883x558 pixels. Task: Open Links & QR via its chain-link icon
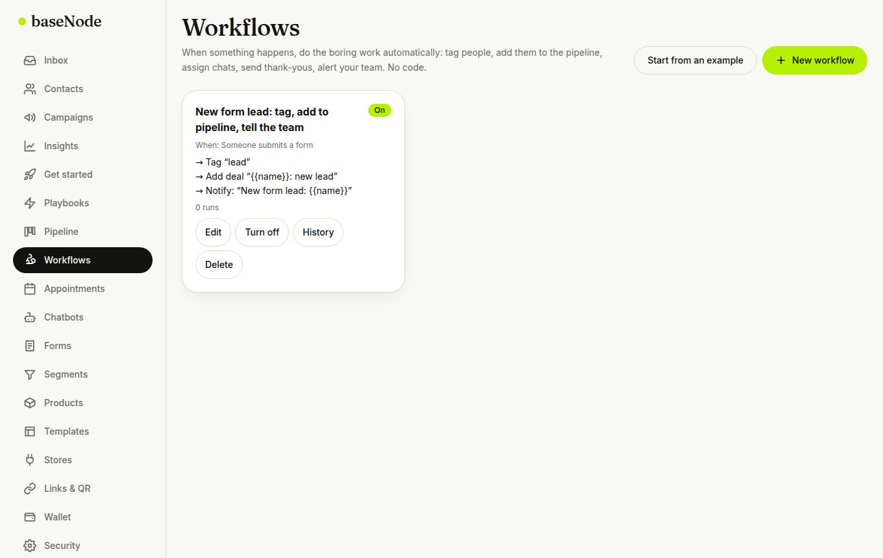click(30, 489)
